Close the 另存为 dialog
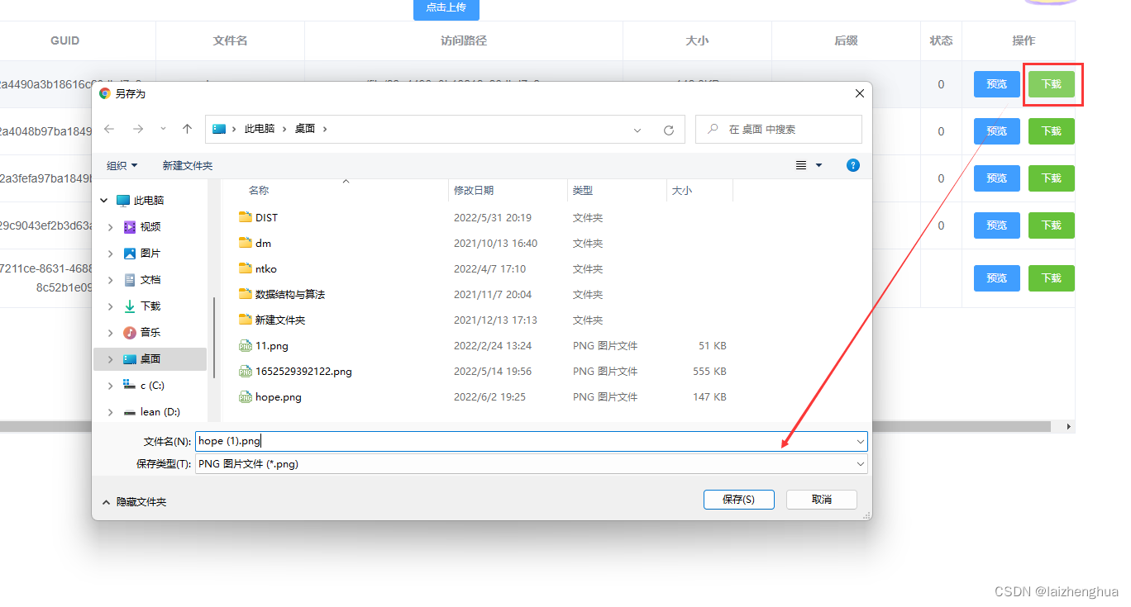Image resolution: width=1131 pixels, height=607 pixels. [x=860, y=94]
